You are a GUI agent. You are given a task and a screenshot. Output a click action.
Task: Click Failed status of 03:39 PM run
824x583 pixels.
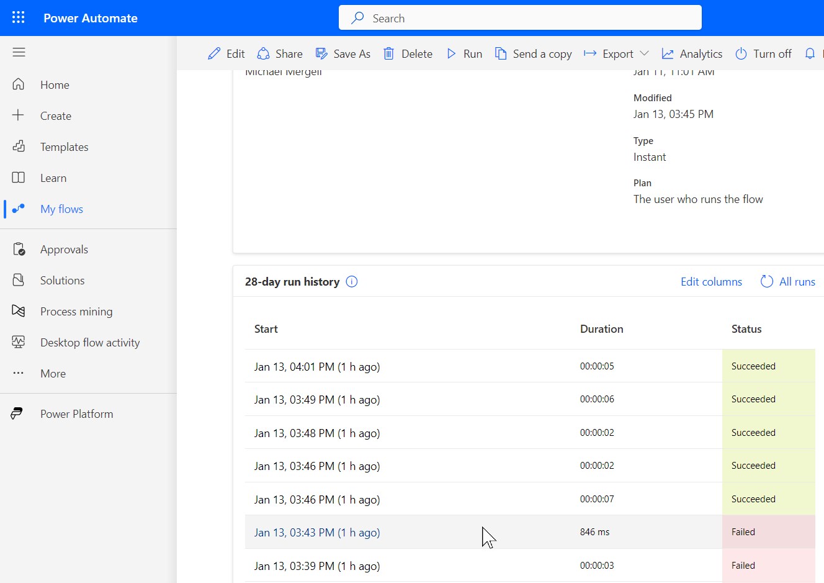(x=743, y=565)
